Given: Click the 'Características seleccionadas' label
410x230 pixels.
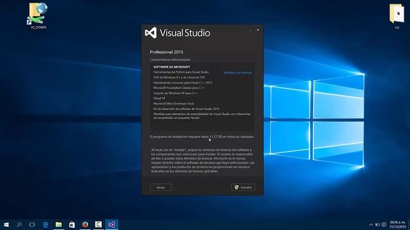Looking at the screenshot, I should pyautogui.click(x=170, y=59).
